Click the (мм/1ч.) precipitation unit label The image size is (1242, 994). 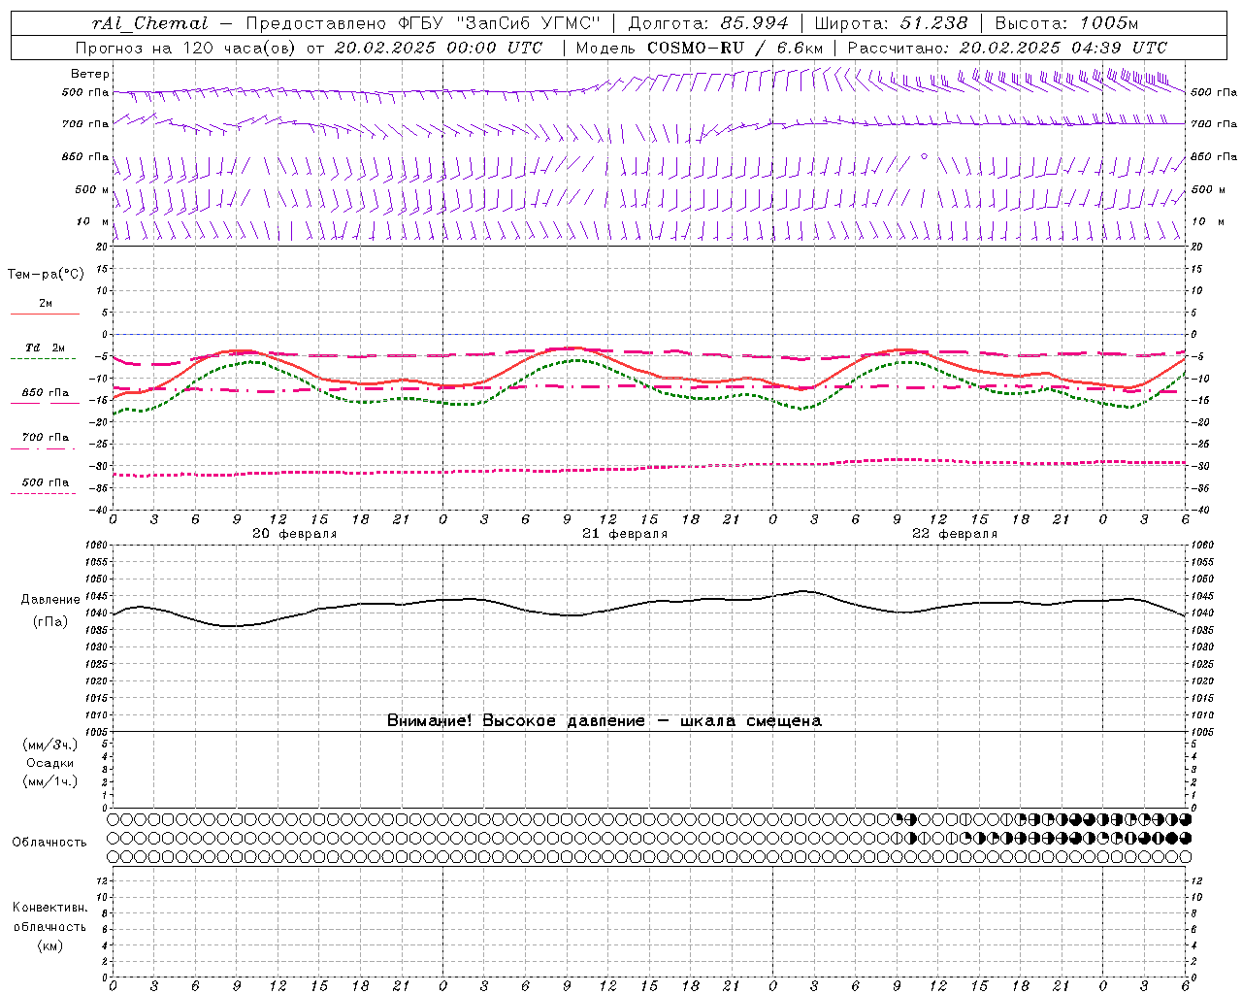tap(50, 781)
